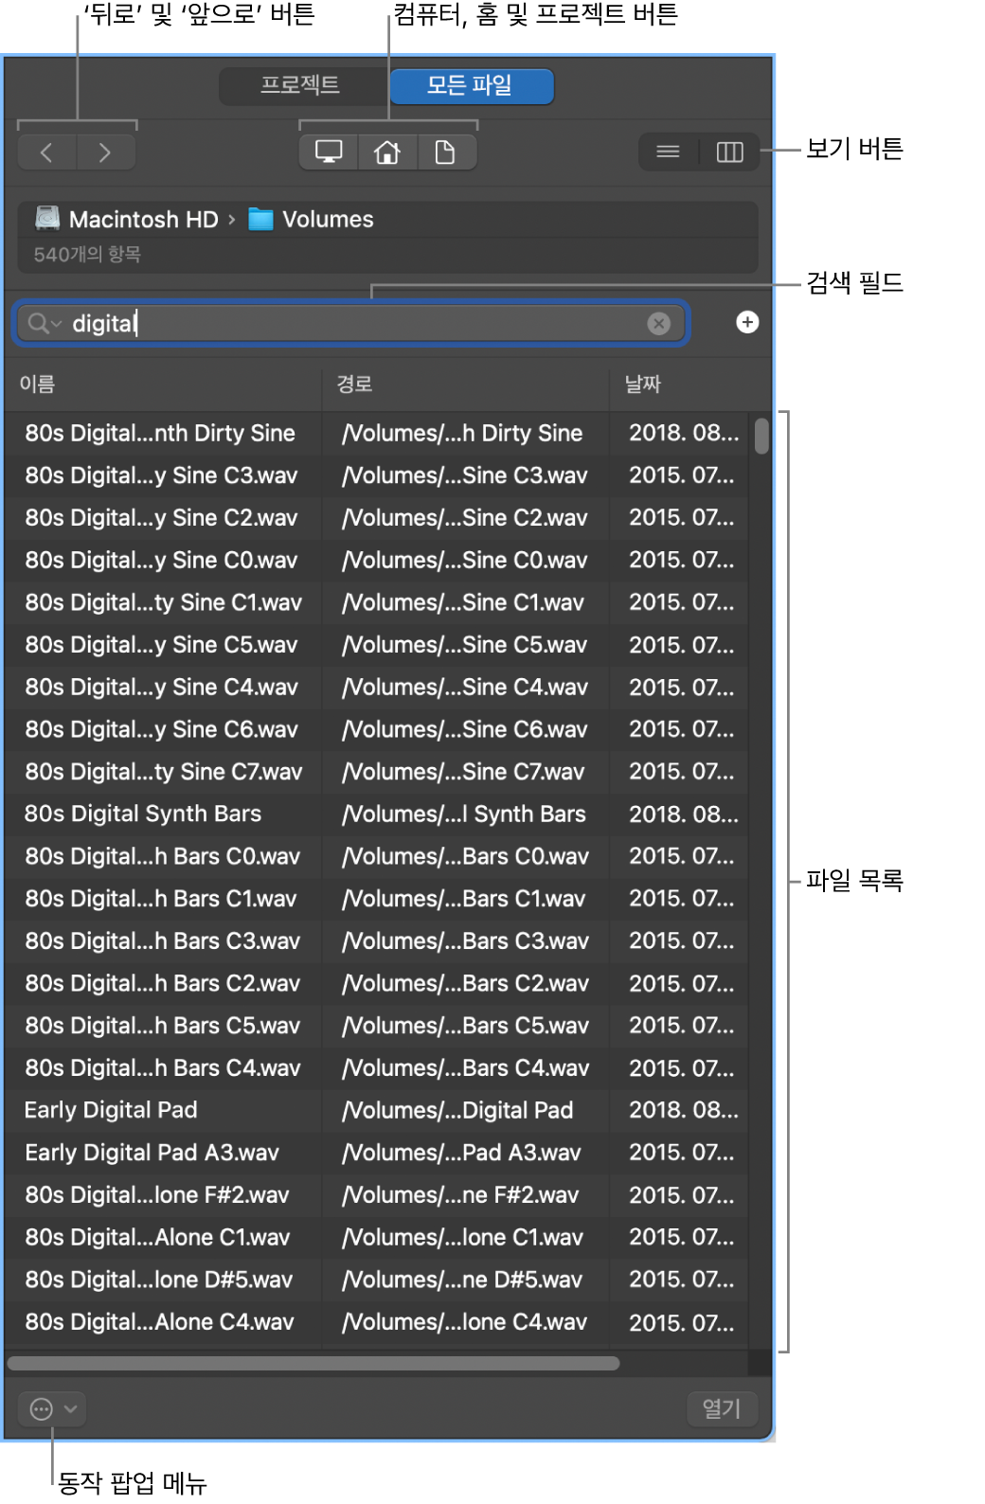Switch to column view
This screenshot has height=1504, width=985.
[x=729, y=152]
